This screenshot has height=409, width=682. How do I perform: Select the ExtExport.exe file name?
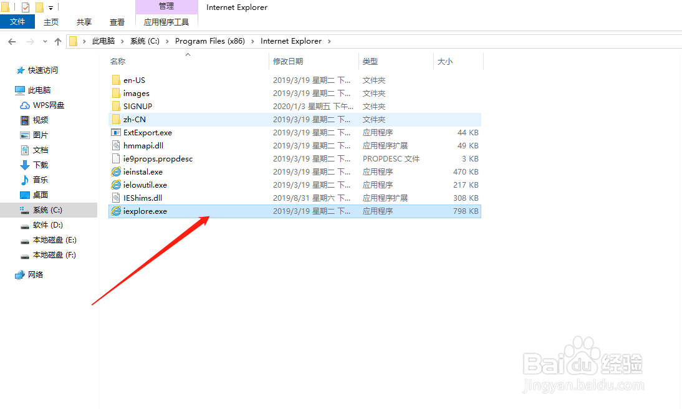pos(148,133)
